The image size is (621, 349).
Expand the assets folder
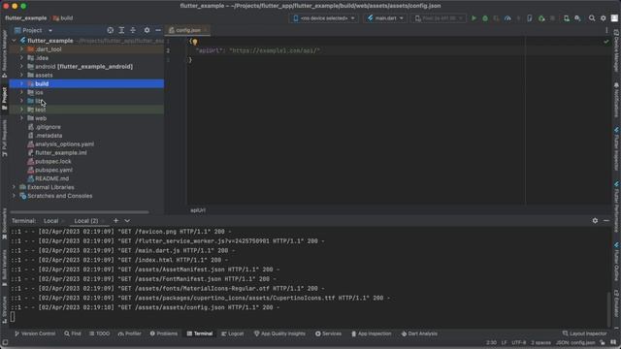coord(21,76)
